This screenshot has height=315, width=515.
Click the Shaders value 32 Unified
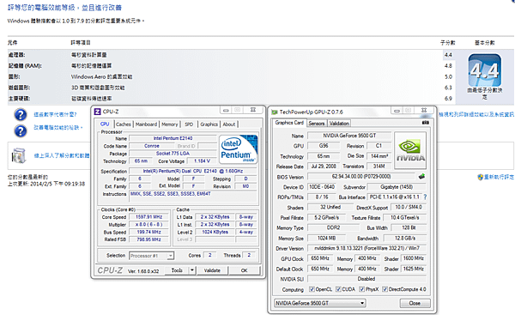[x=330, y=207]
